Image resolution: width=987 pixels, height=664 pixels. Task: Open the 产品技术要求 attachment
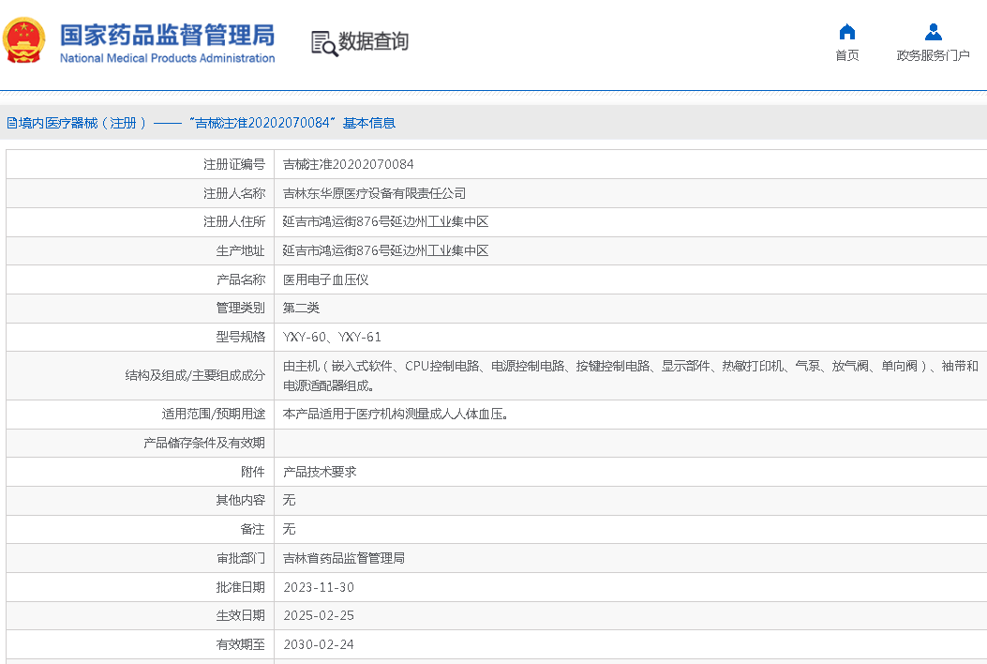(x=320, y=472)
